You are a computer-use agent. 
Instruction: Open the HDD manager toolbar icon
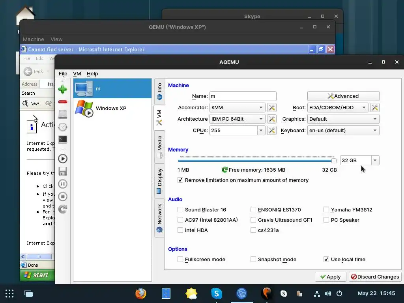63,114
